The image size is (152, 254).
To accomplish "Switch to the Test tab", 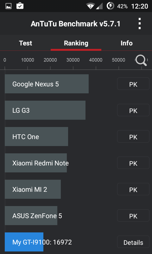I will click(25, 43).
